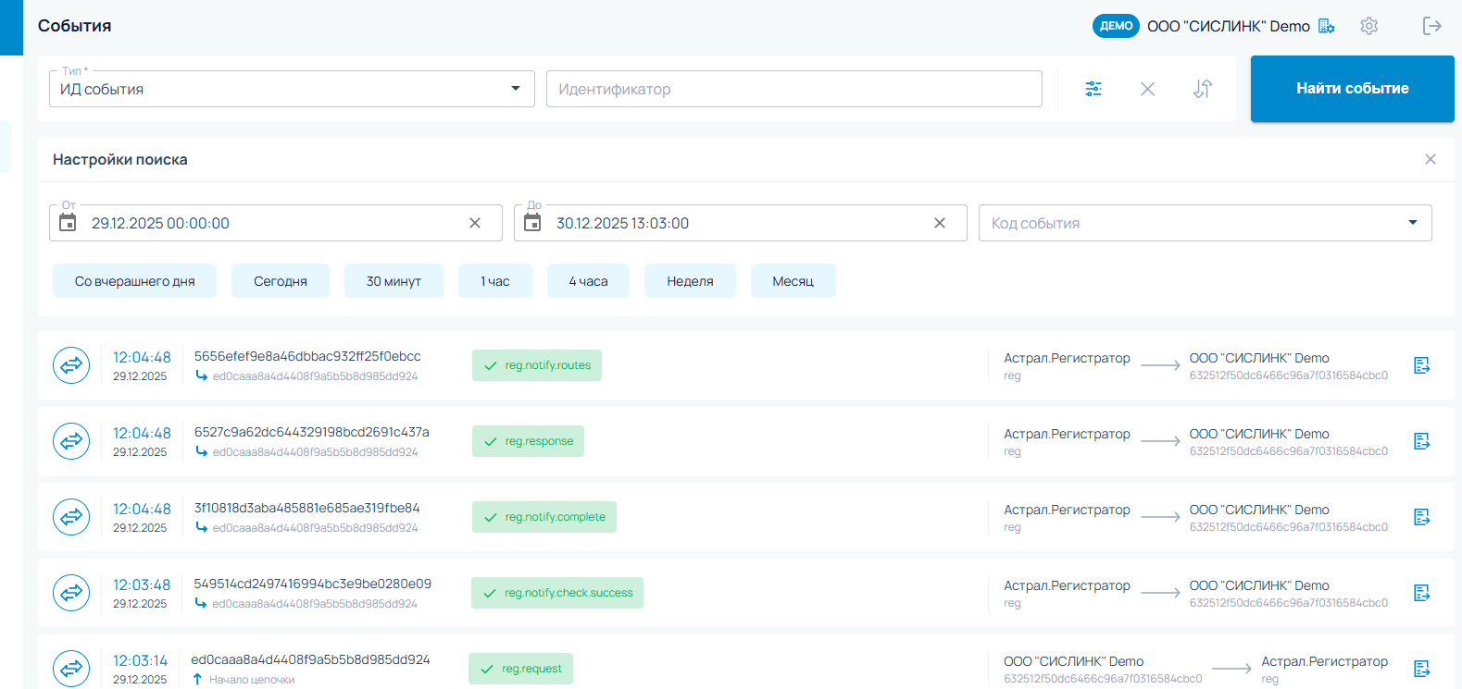This screenshot has height=689, width=1462.
Task: Open details icon for reg.notify.complete event
Action: click(x=1422, y=517)
